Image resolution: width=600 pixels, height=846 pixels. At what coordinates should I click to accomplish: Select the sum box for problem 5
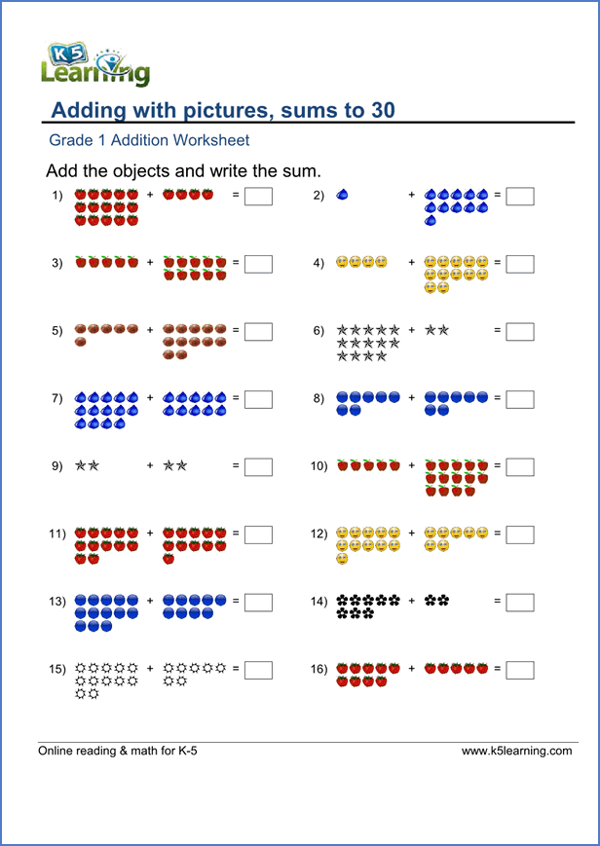click(258, 332)
